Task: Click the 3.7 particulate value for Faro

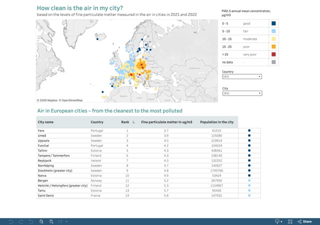Action: (x=166, y=130)
